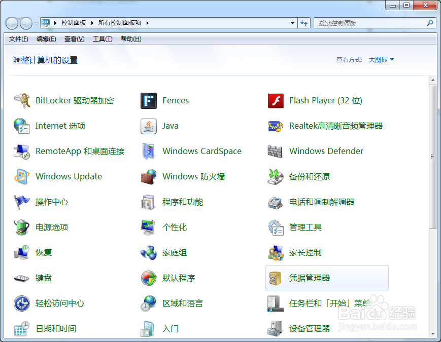The height and width of the screenshot is (342, 441).
Task: Open the Realtek audio manager icon
Action: [276, 126]
